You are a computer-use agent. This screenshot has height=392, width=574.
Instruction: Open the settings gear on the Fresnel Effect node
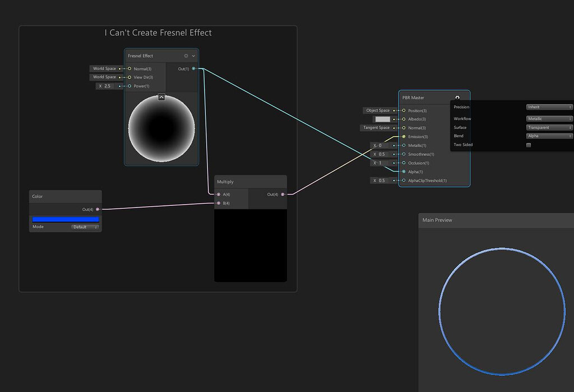pos(185,56)
